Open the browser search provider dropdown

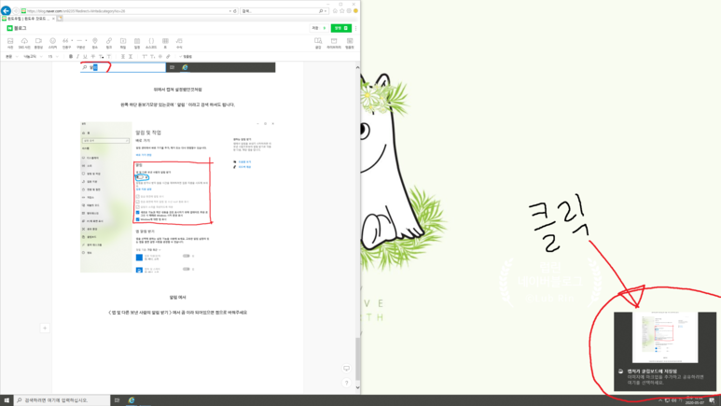tap(326, 11)
